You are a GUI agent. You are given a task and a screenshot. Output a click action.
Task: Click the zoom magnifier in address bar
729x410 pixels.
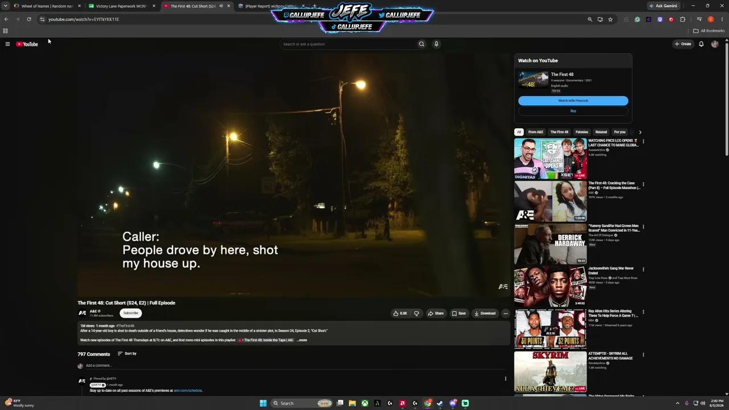click(589, 19)
